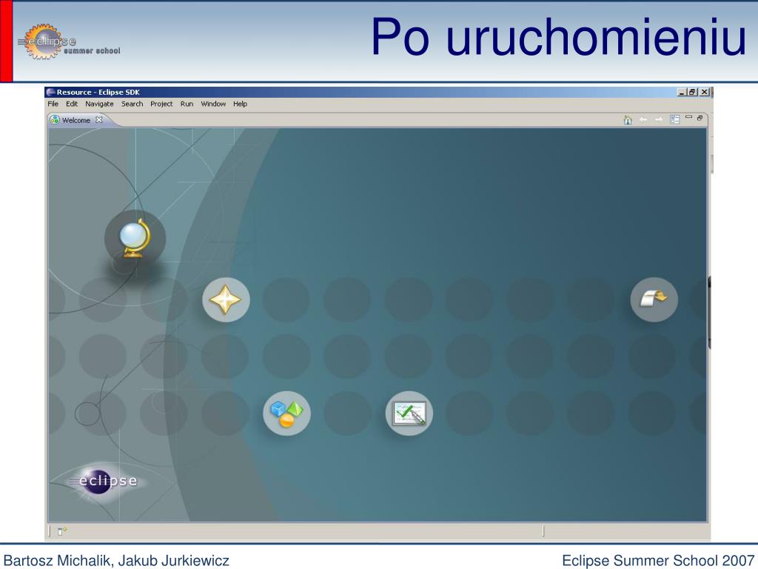This screenshot has width=758, height=569.
Task: Select the Welcome tab
Action: coord(76,120)
